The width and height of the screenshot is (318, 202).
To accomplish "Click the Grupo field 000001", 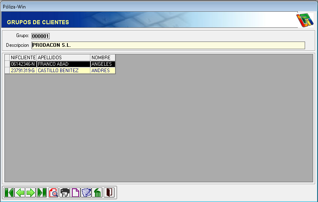I will tap(41, 36).
